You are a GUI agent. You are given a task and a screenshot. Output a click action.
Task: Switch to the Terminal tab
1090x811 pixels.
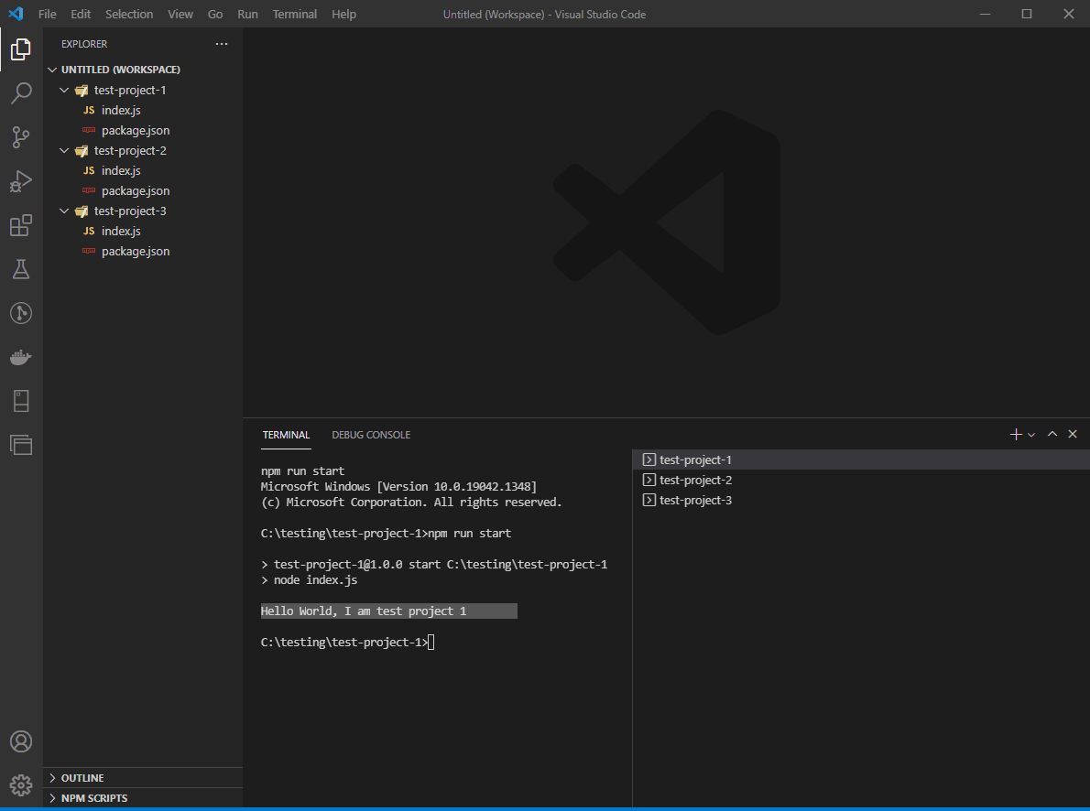(286, 435)
